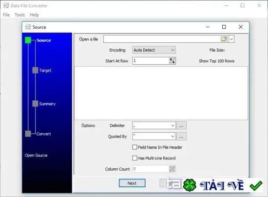
Task: Click the Target step label
Action: point(45,71)
